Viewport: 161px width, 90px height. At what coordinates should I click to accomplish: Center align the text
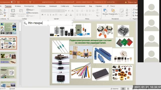coord(80,15)
